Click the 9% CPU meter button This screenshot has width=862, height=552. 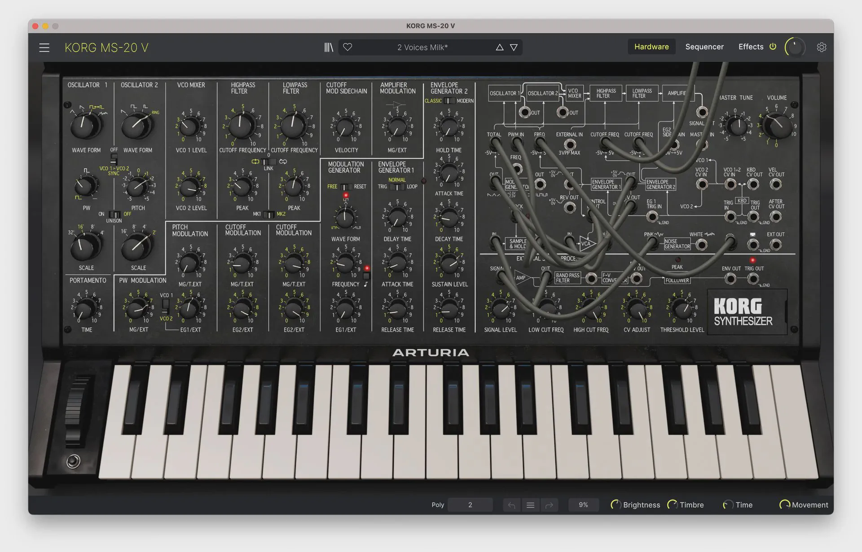coord(583,505)
